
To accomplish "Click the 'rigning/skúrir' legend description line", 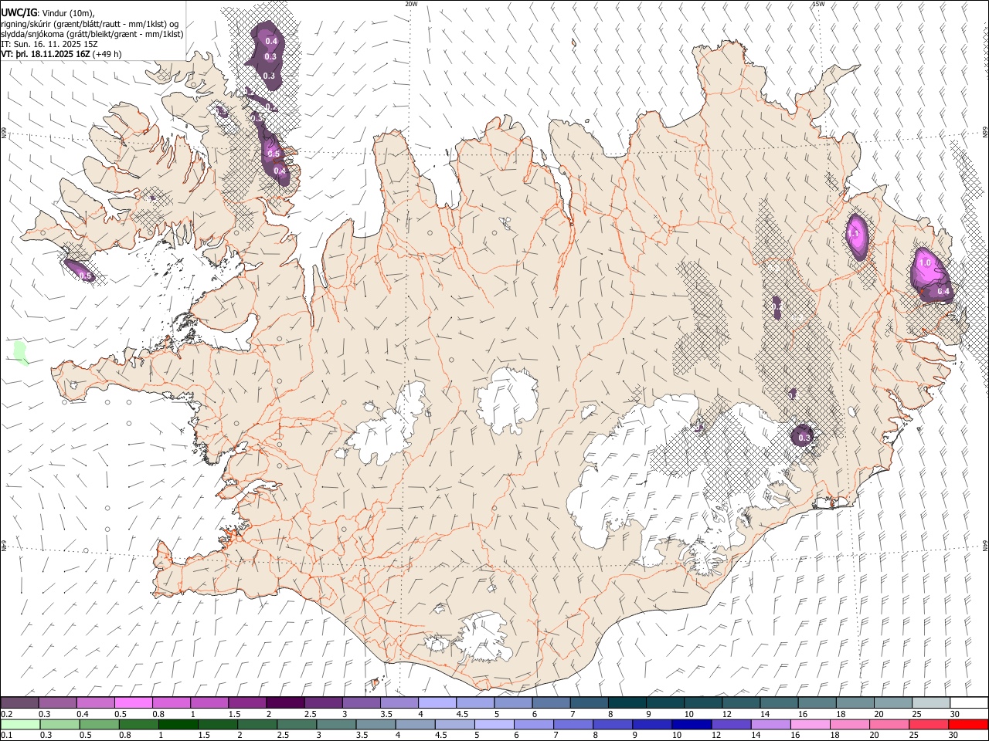I will click(x=90, y=23).
